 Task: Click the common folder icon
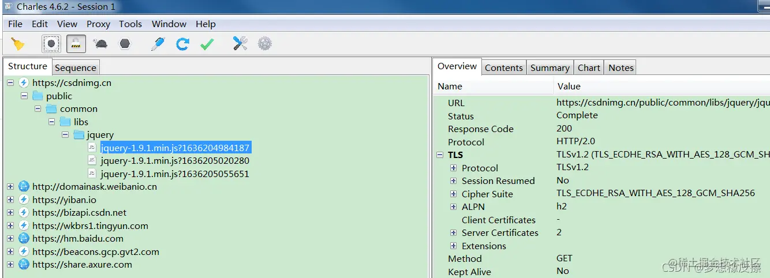[51, 108]
